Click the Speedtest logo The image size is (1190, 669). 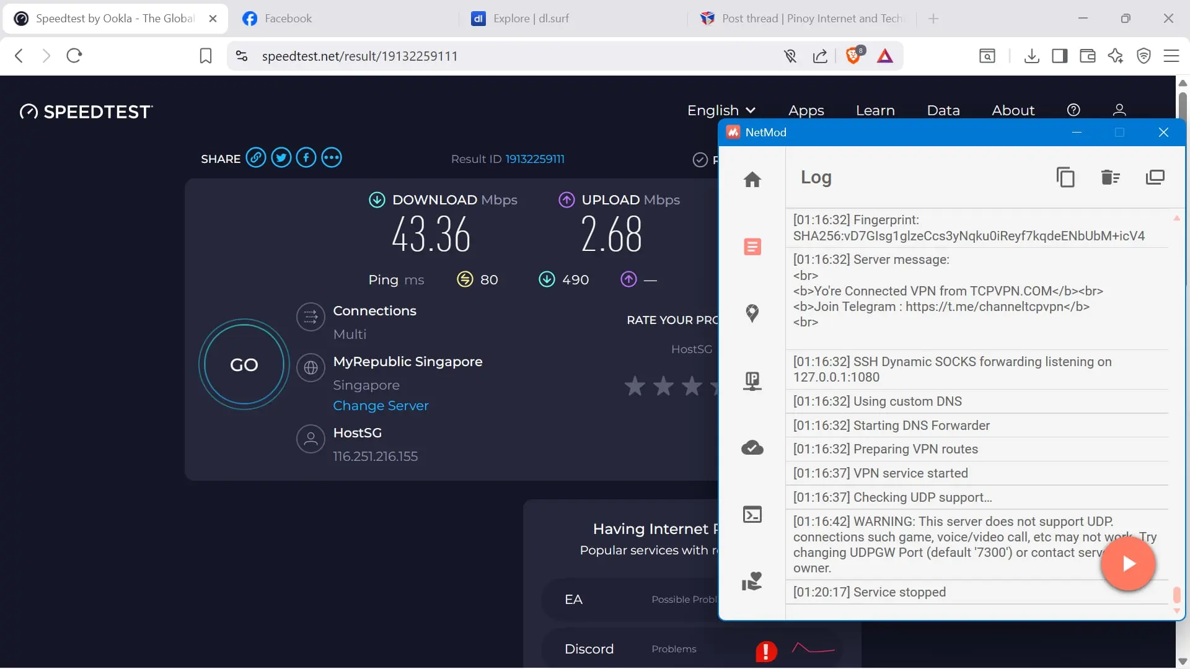pos(86,111)
